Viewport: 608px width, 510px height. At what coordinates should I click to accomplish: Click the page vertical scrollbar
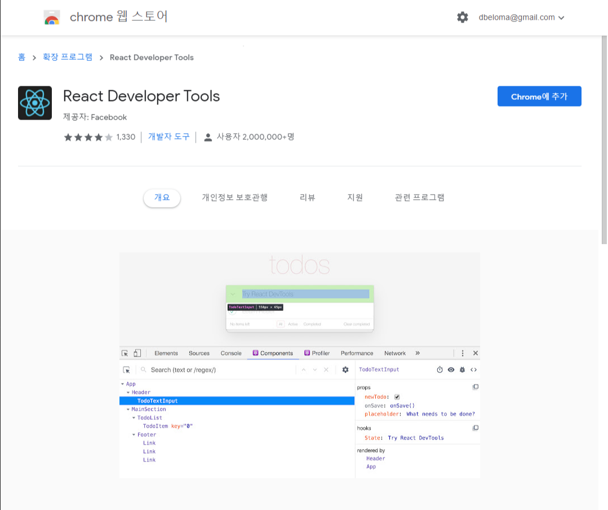click(x=603, y=140)
